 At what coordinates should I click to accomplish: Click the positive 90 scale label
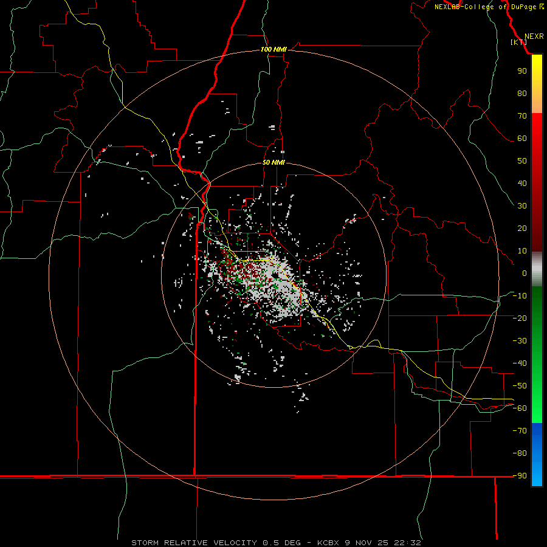522,71
